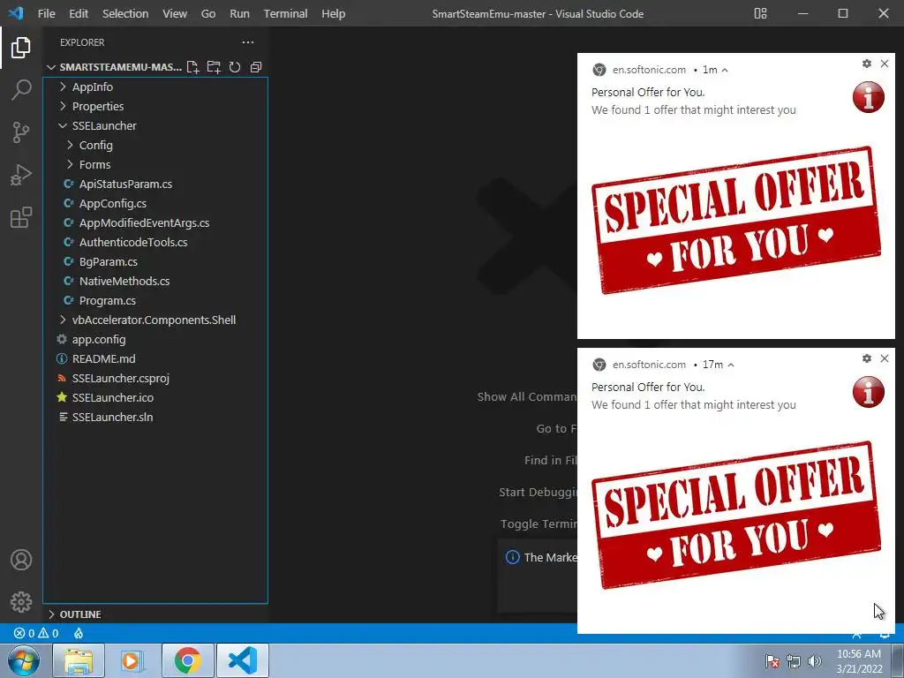Open the Edit menu

click(79, 13)
